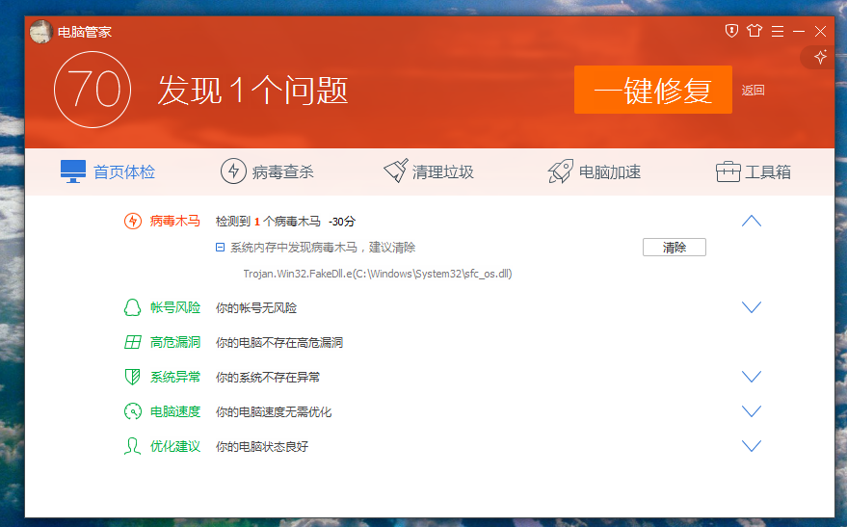Click the 电脑管家 title text
Image resolution: width=847 pixels, height=527 pixels.
(84, 32)
